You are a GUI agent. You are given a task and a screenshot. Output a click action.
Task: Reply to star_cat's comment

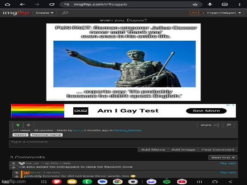[x=232, y=163]
